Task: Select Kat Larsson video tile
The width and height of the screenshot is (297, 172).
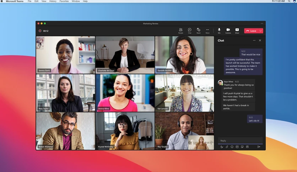Action: coord(184,93)
